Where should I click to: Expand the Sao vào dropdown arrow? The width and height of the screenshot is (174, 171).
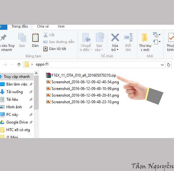click(x=103, y=50)
